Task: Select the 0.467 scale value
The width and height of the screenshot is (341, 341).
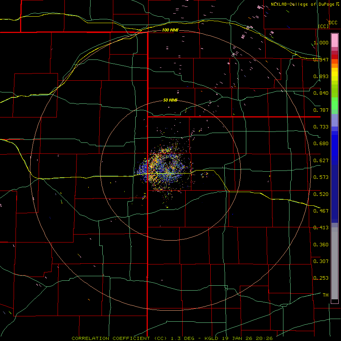Action: [321, 211]
